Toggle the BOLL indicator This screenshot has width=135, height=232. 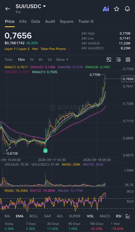click(34, 216)
